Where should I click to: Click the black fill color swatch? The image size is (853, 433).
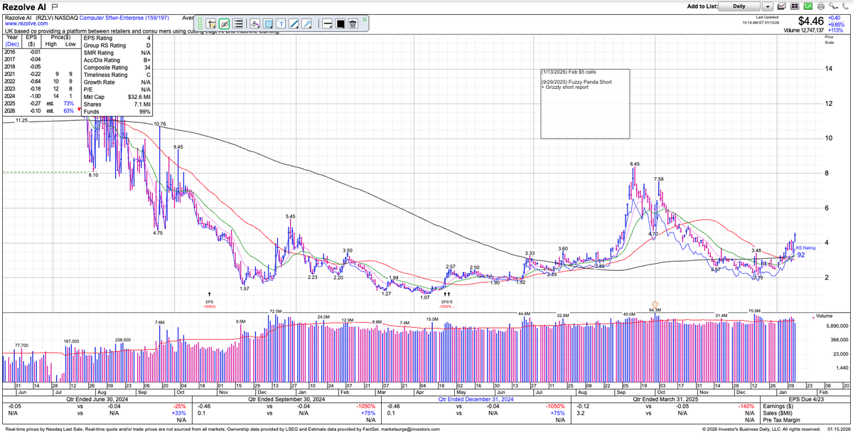(x=340, y=23)
